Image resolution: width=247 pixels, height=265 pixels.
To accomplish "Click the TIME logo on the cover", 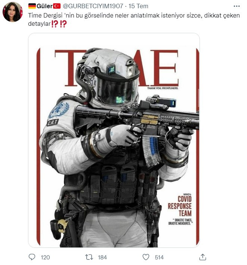I will pyautogui.click(x=117, y=68).
